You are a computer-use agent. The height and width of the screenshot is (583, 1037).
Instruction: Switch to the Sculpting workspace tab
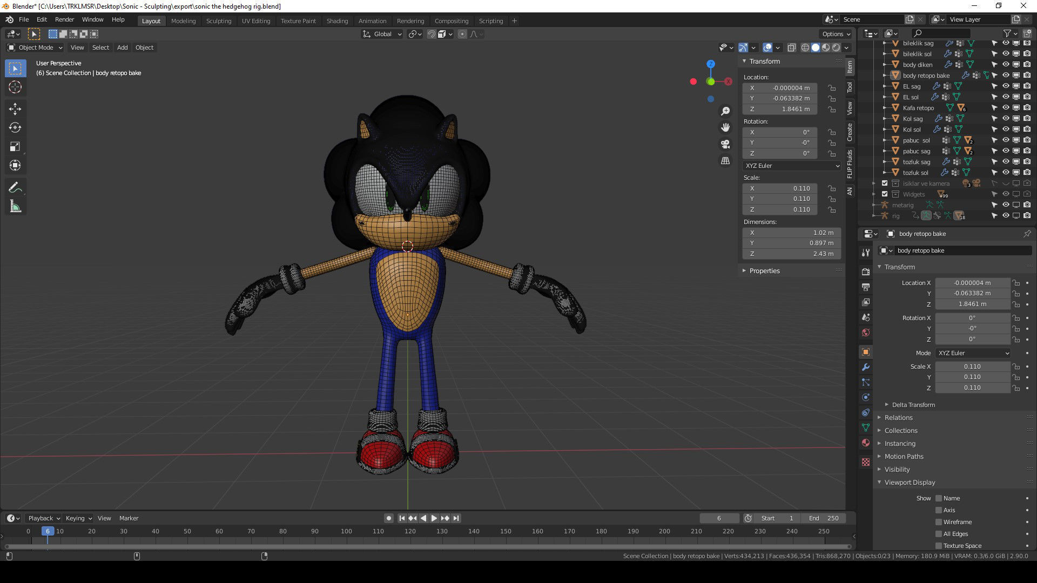pos(218,21)
